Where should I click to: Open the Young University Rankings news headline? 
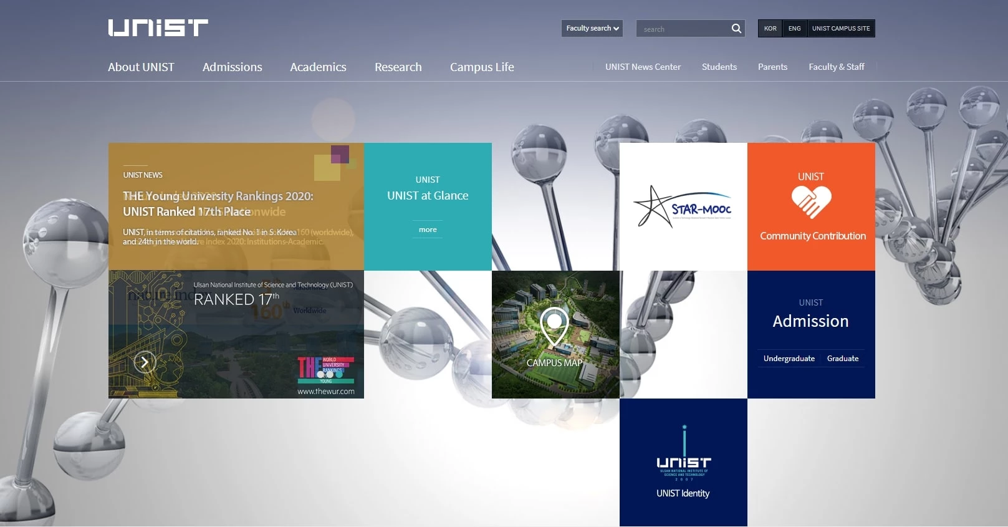(x=218, y=204)
